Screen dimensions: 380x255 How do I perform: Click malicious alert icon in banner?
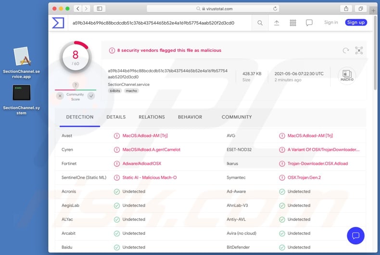(112, 50)
